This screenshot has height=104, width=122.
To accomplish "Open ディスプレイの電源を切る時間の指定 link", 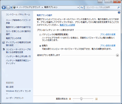I will tap(18, 44).
